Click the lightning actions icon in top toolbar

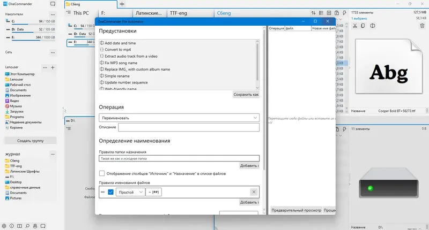[344, 13]
